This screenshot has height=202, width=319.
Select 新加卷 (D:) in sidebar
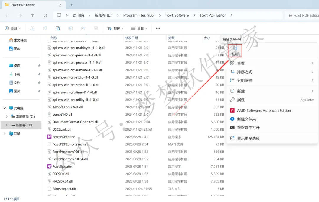click(22, 125)
